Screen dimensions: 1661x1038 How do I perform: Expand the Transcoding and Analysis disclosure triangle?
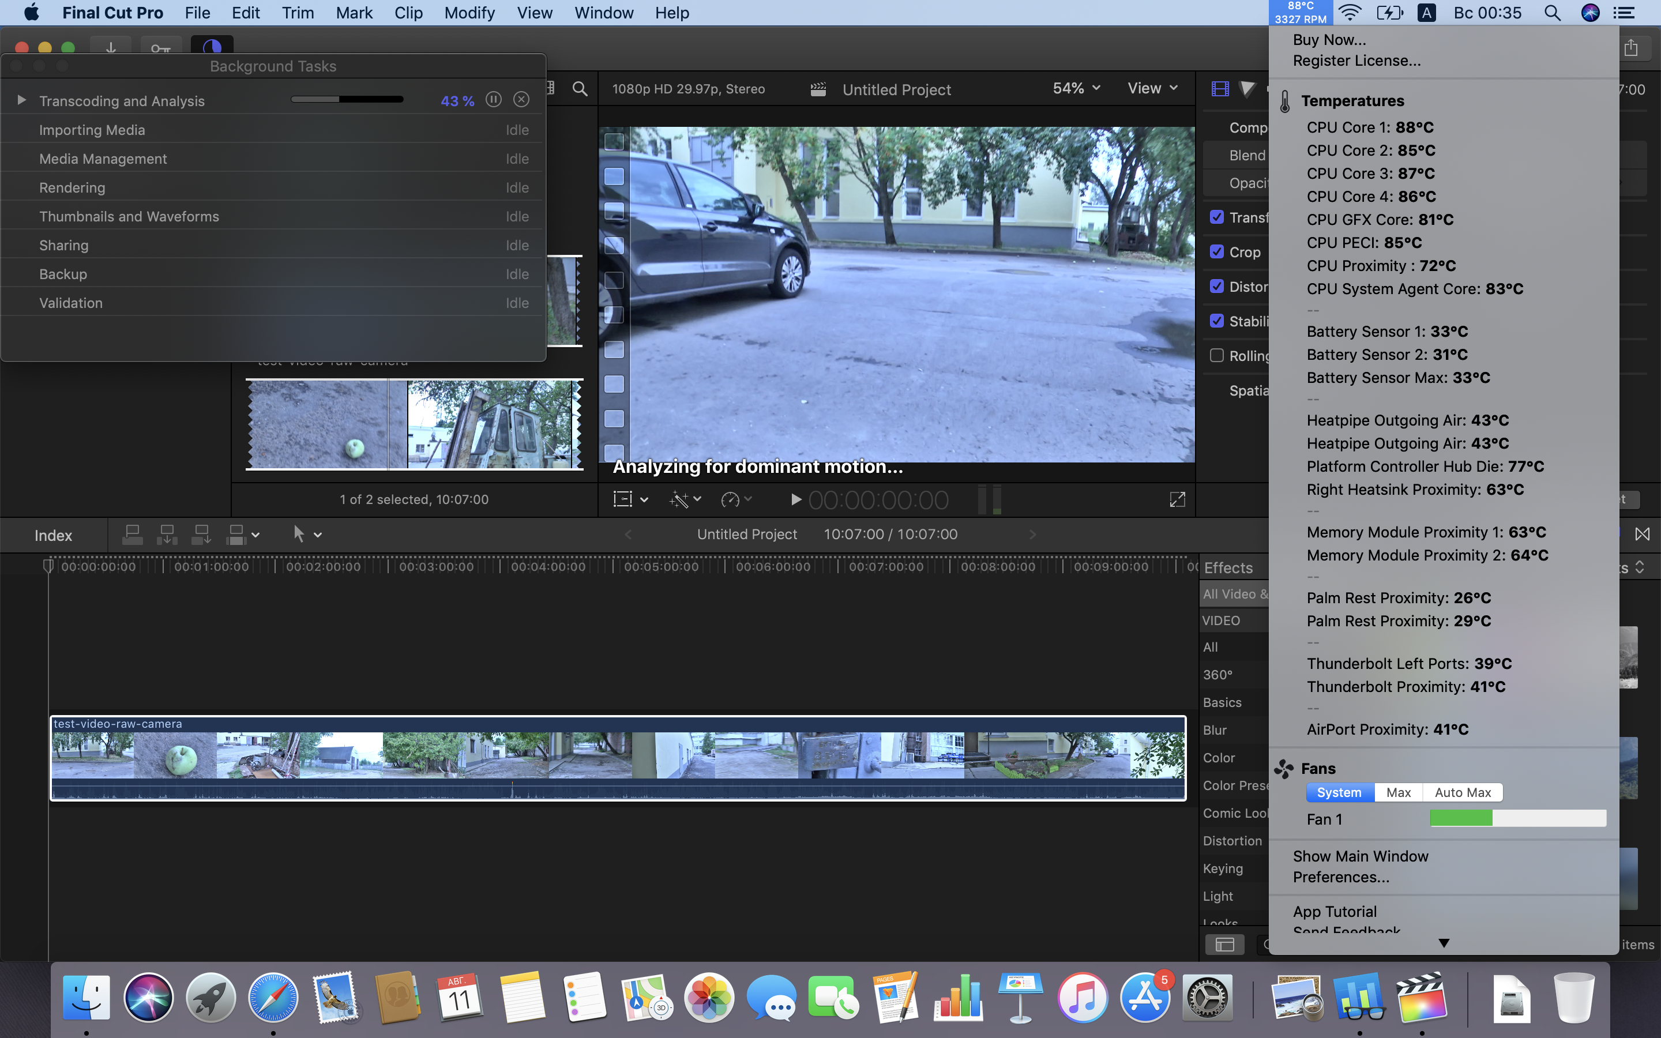[x=21, y=100]
